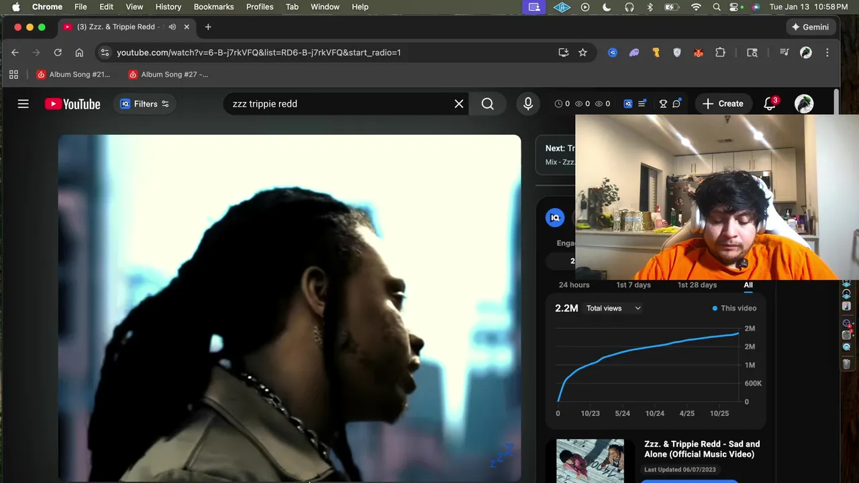Select the All time range tab
The height and width of the screenshot is (483, 859).
click(748, 285)
